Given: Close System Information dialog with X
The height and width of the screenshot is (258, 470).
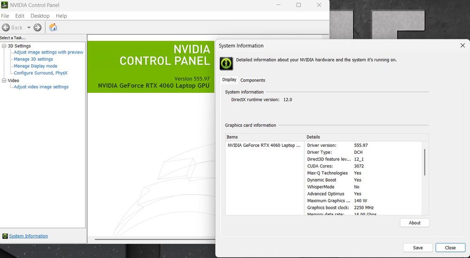Looking at the screenshot, I should click(462, 46).
